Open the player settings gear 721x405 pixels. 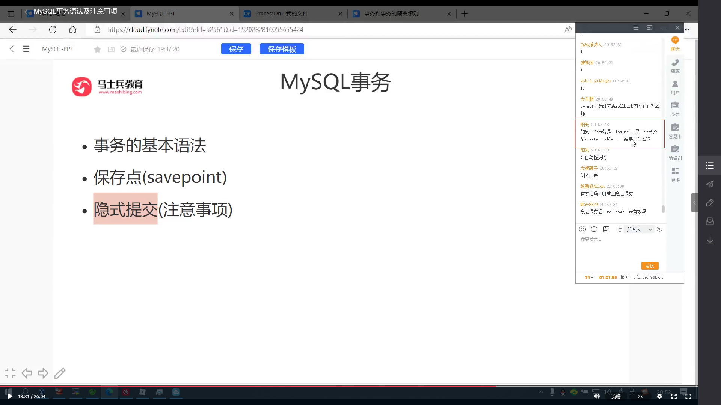click(x=660, y=396)
